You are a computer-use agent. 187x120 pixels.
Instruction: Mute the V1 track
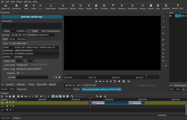tap(10, 106)
